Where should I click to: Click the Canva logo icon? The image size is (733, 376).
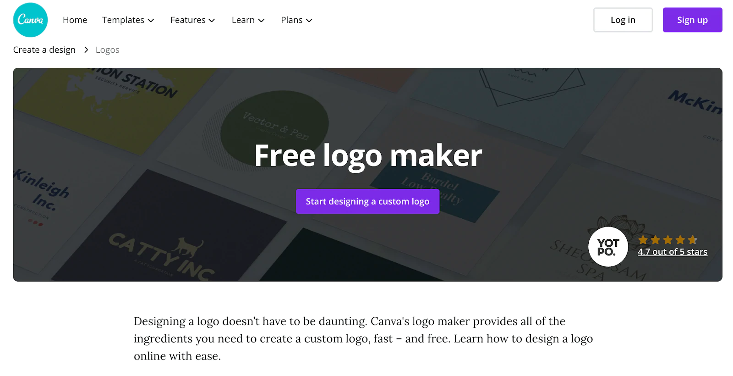[x=30, y=20]
